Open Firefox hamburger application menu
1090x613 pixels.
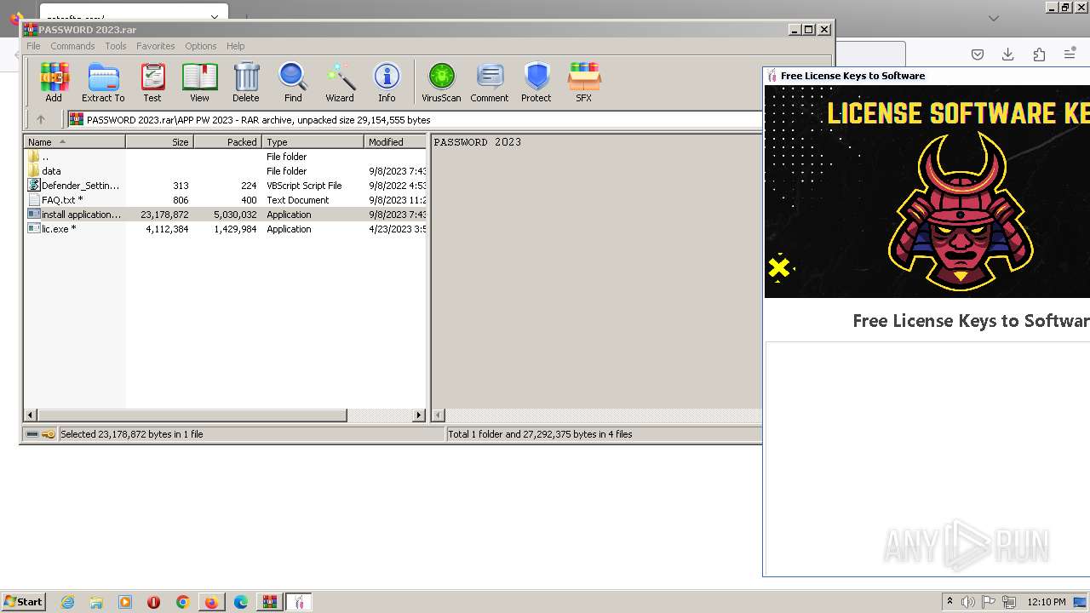coord(1070,54)
